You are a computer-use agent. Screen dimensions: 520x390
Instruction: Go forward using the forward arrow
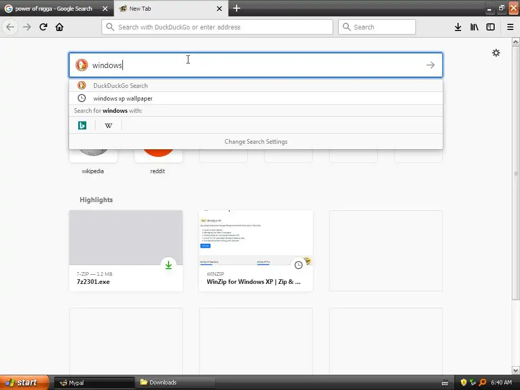27,27
